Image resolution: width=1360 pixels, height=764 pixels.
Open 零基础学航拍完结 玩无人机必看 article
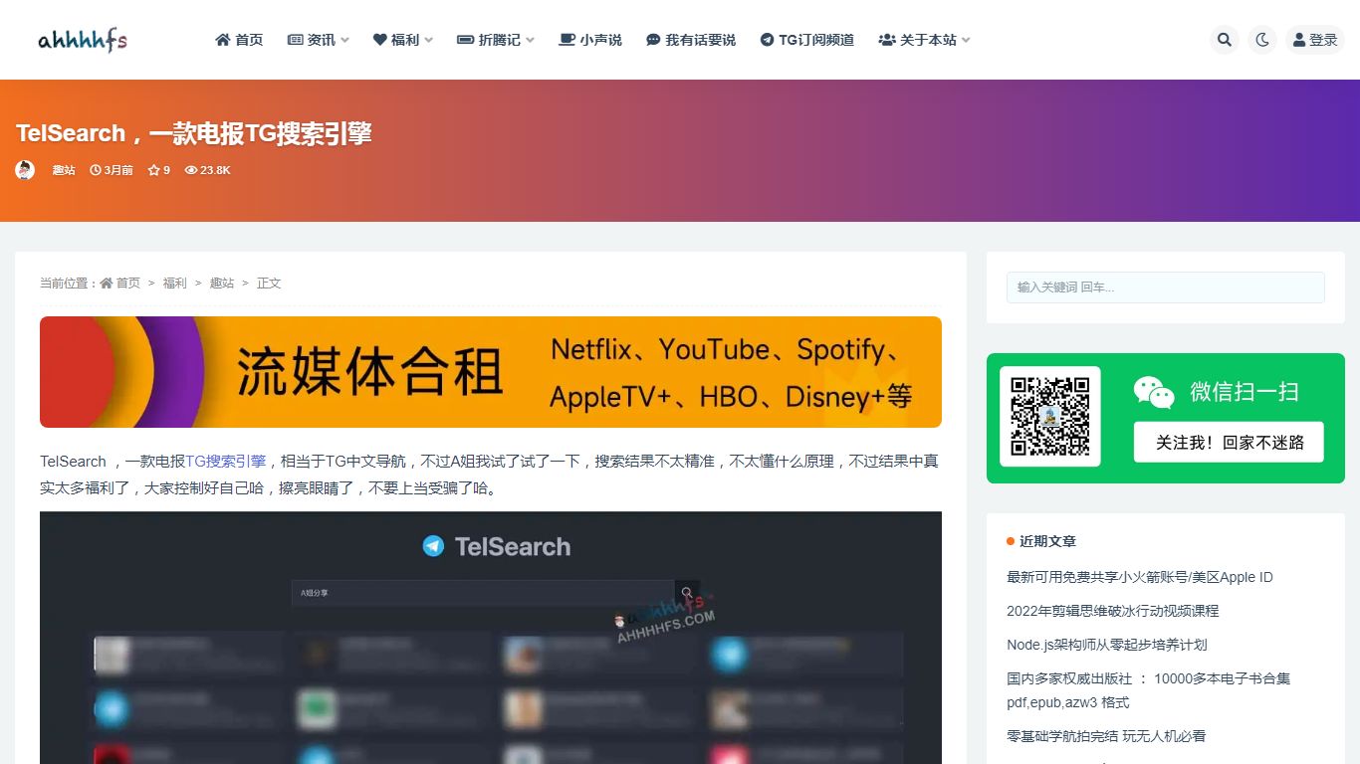(1106, 736)
